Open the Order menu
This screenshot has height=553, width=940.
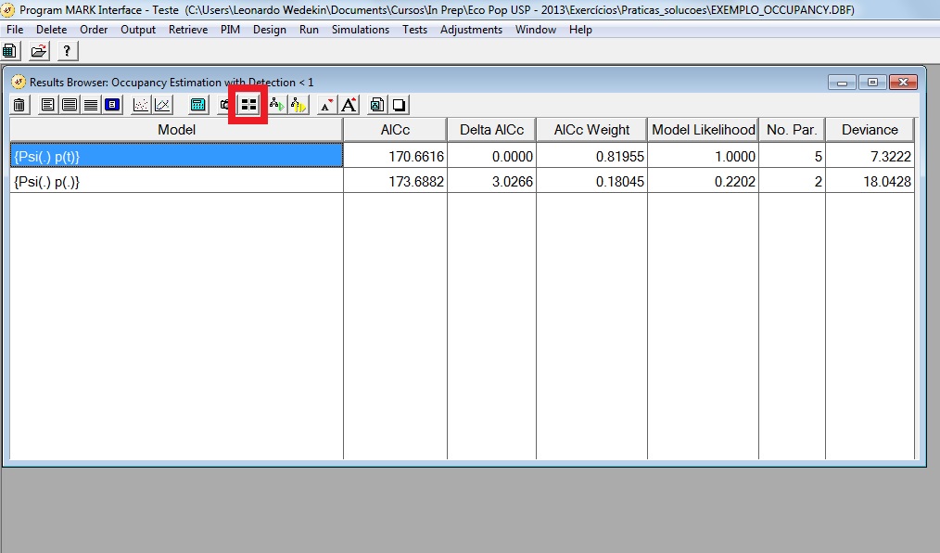click(95, 30)
